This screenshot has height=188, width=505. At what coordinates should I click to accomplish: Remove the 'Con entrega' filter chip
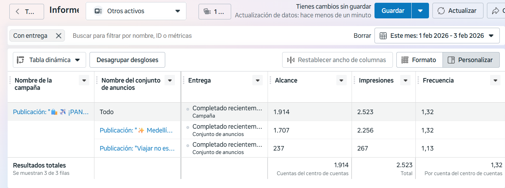tap(59, 35)
